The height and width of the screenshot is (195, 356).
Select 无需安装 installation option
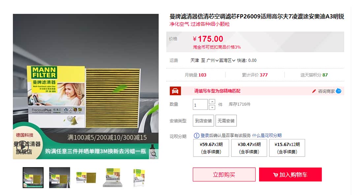tap(226, 121)
